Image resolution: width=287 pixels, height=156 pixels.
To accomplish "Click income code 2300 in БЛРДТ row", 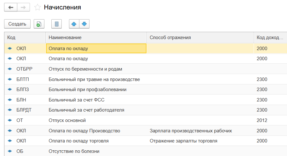I will (x=262, y=110).
